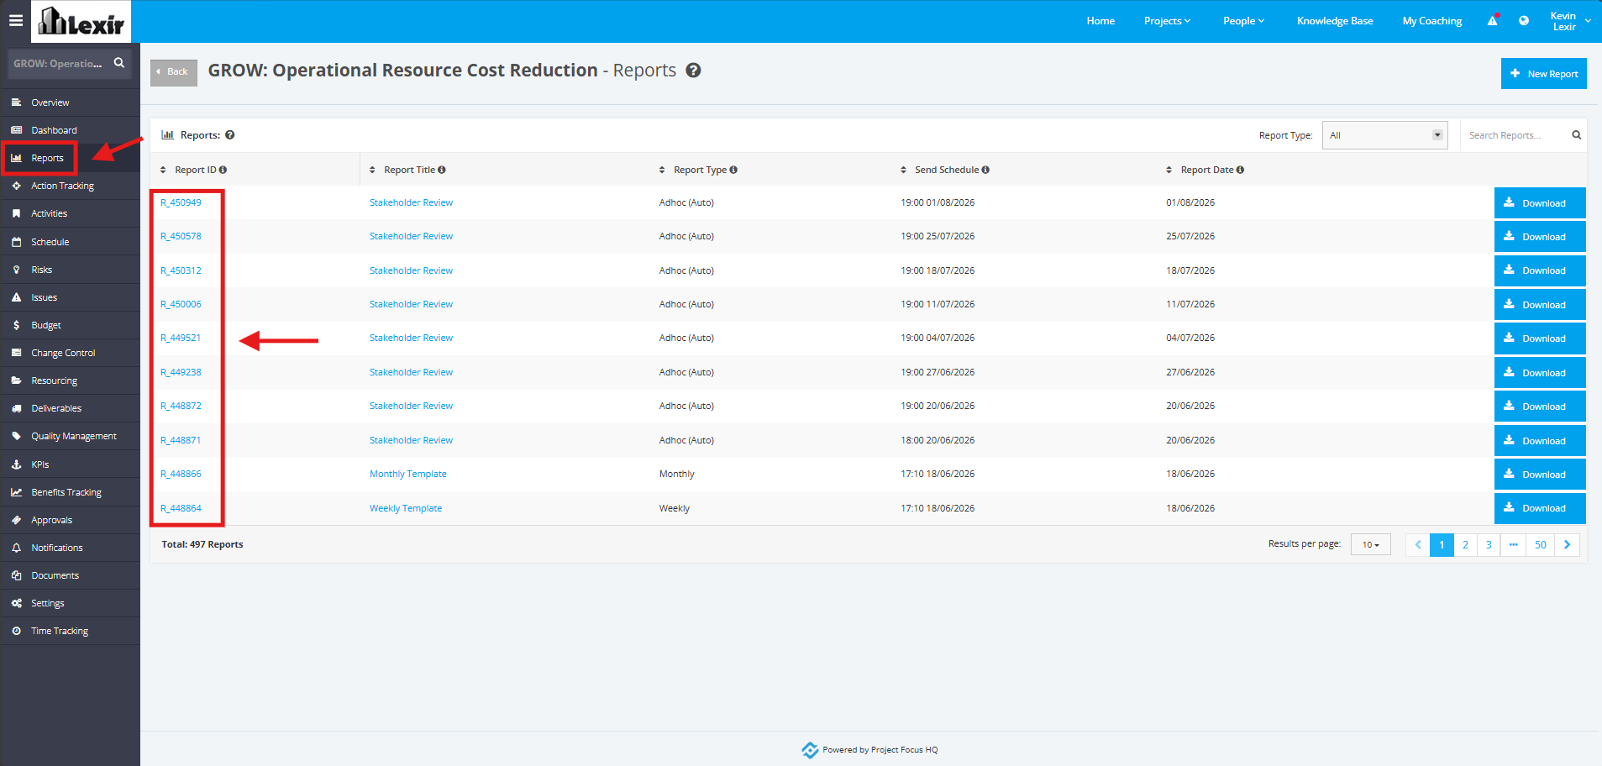Go to previous page arrow
Viewport: 1602px width, 766px height.
click(x=1418, y=545)
